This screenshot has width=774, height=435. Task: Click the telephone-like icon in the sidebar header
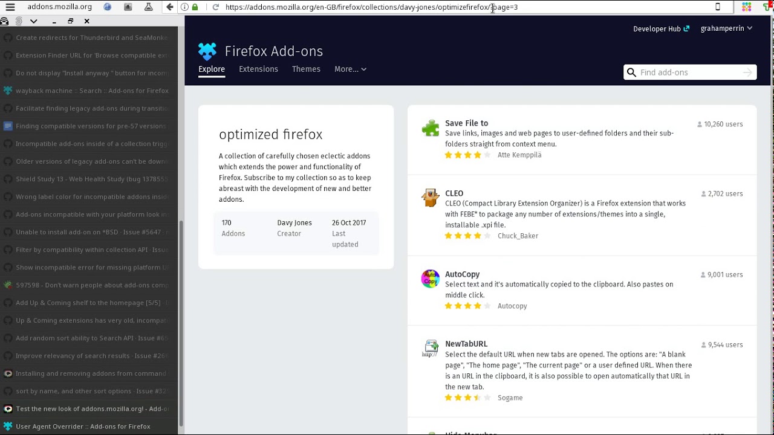coord(4,21)
